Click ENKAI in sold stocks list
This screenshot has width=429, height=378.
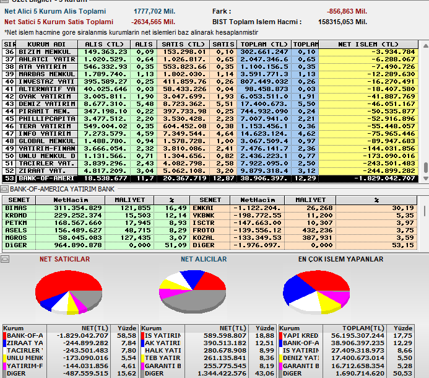pos(203,208)
